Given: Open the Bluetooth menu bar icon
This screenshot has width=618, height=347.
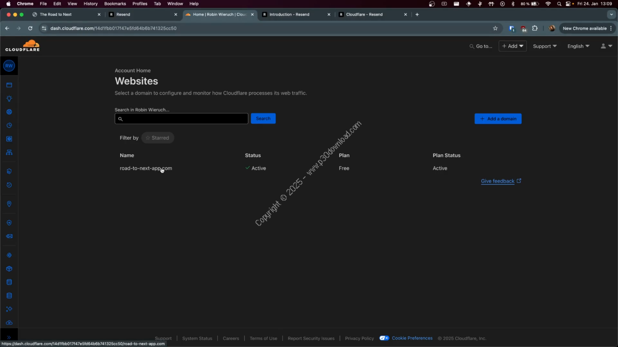Looking at the screenshot, I should tap(513, 4).
